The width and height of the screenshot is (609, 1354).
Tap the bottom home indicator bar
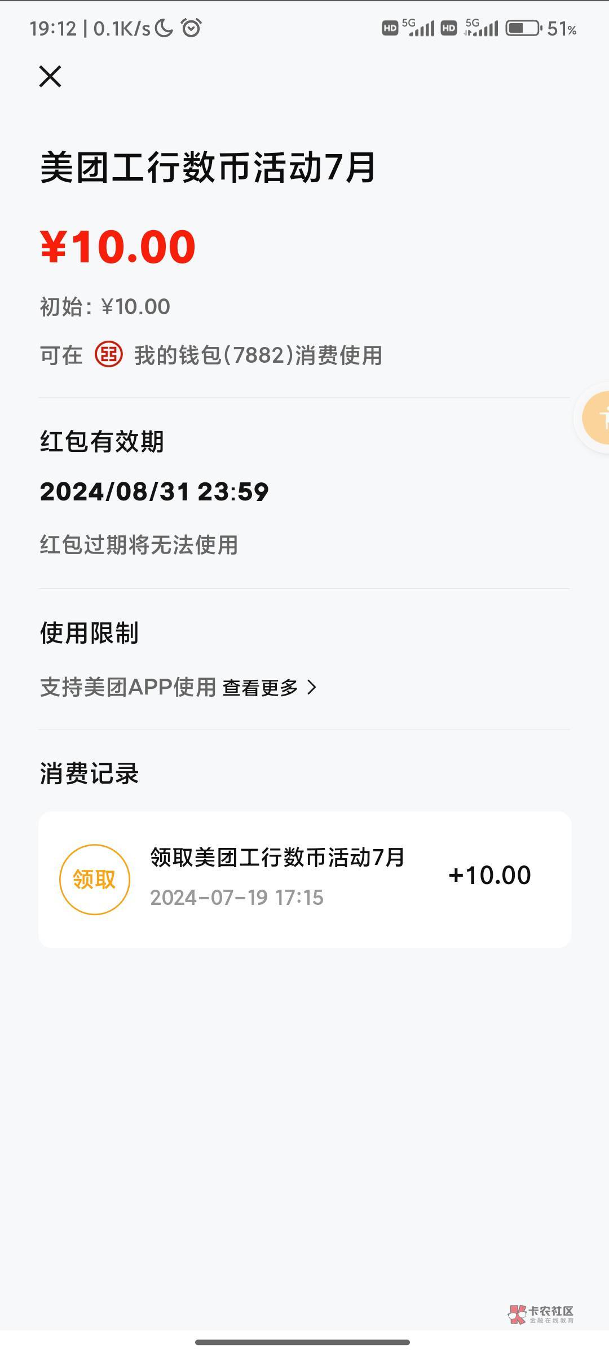pos(303,1342)
